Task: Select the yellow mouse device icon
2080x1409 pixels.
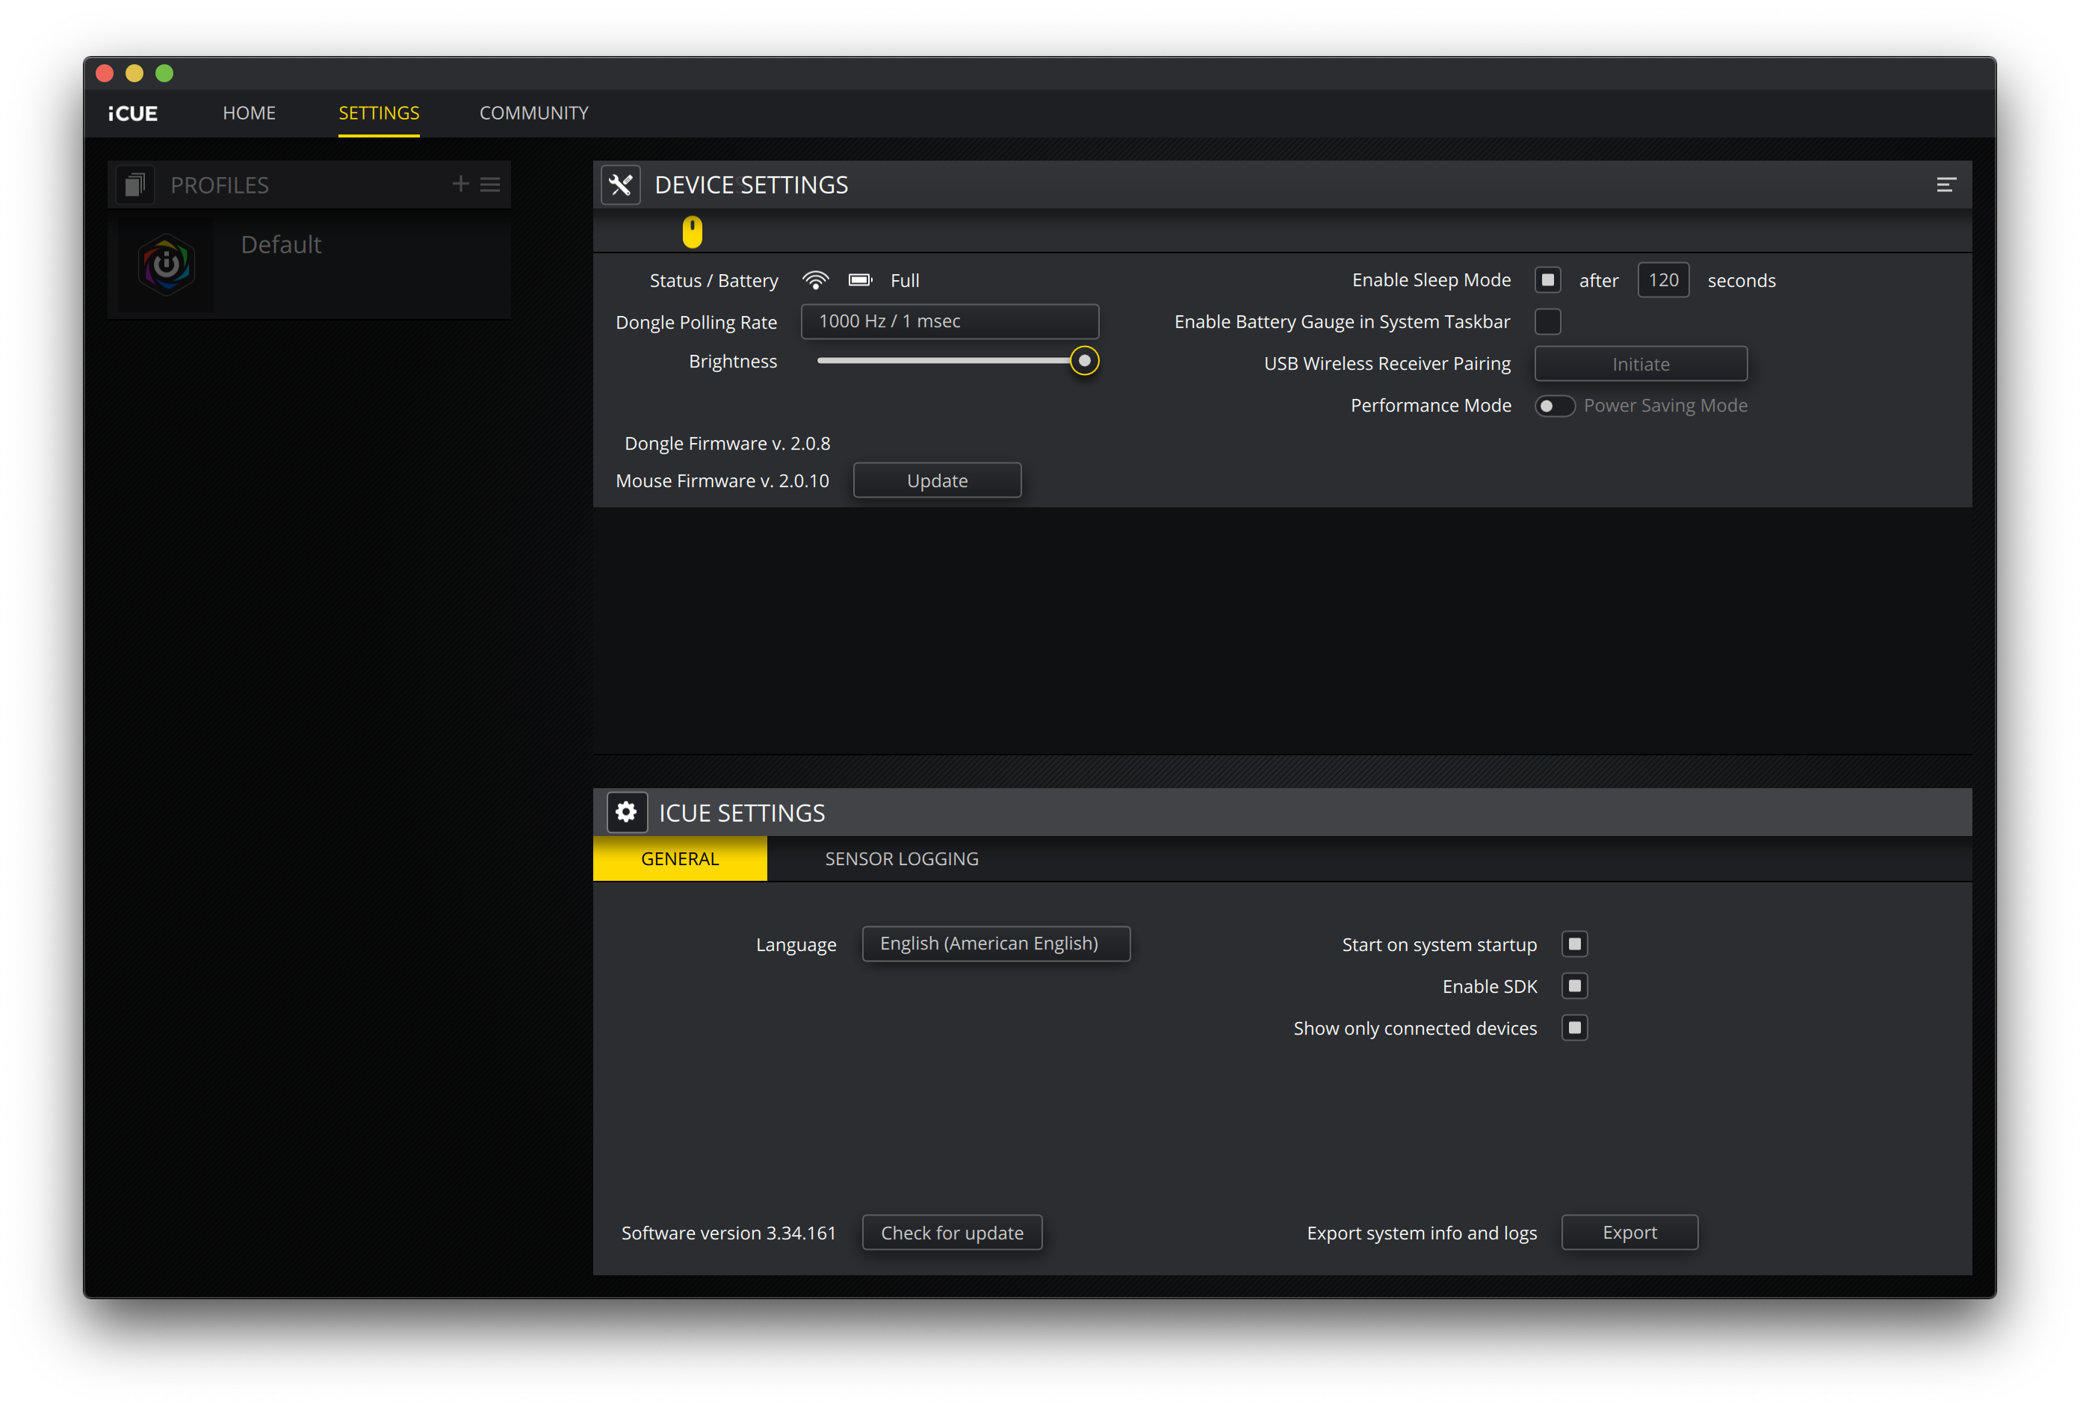Action: [692, 232]
